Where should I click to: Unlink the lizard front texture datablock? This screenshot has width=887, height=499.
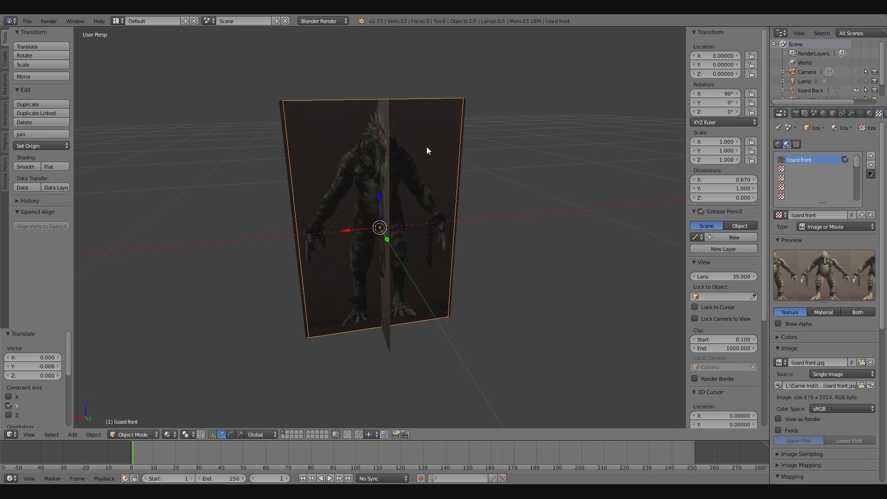(871, 215)
